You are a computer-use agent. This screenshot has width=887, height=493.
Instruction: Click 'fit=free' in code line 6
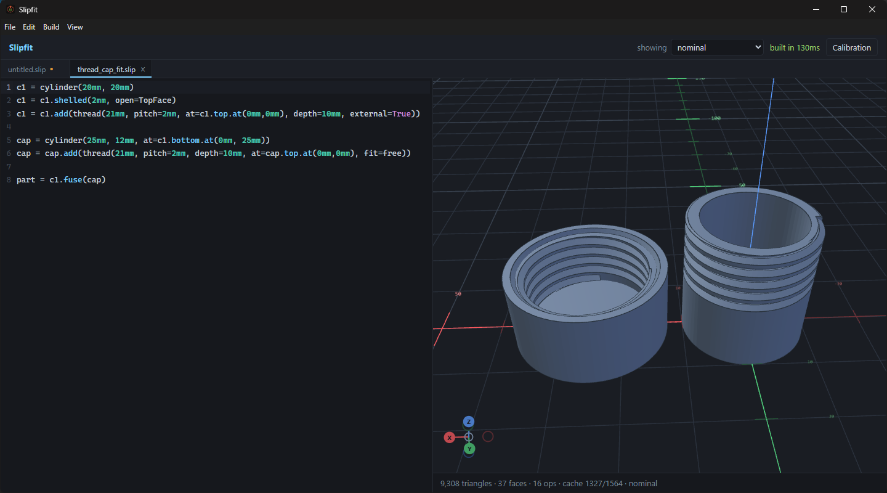pos(383,153)
